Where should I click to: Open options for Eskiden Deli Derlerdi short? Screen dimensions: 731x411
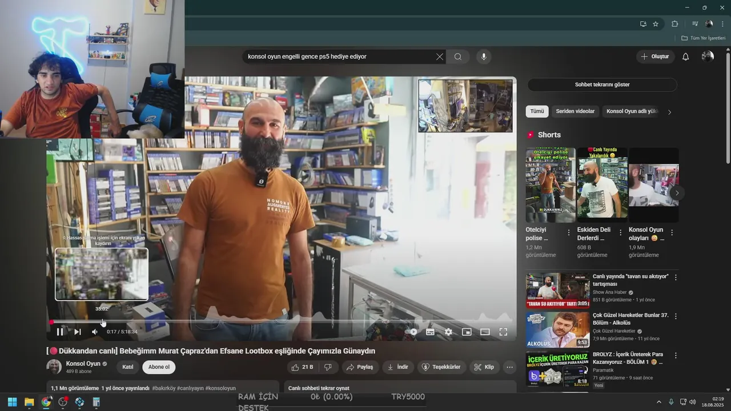pos(620,233)
